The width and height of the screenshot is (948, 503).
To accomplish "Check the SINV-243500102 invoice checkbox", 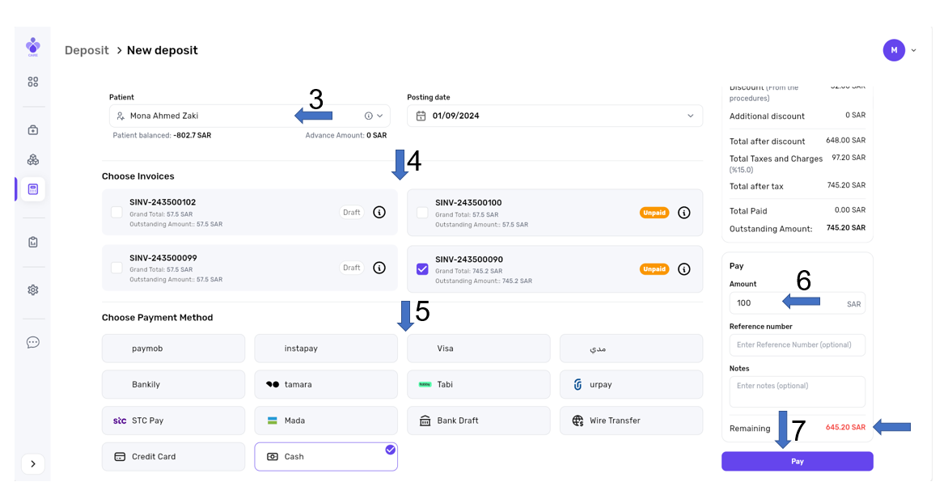I will point(116,212).
